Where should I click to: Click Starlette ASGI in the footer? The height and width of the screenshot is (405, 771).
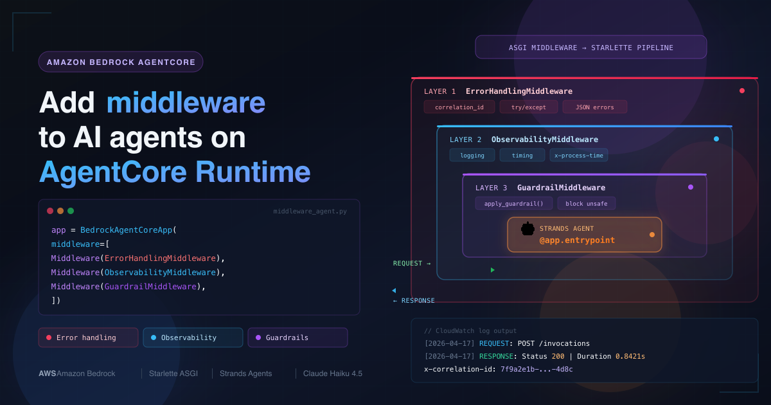[x=173, y=373]
